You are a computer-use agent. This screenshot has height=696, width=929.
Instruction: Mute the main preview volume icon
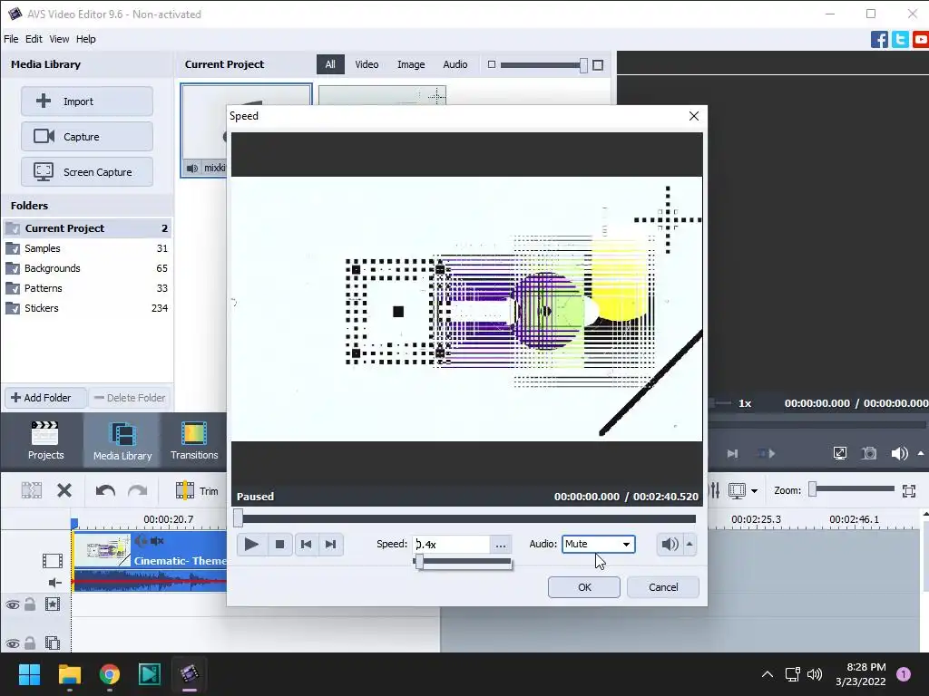(899, 453)
